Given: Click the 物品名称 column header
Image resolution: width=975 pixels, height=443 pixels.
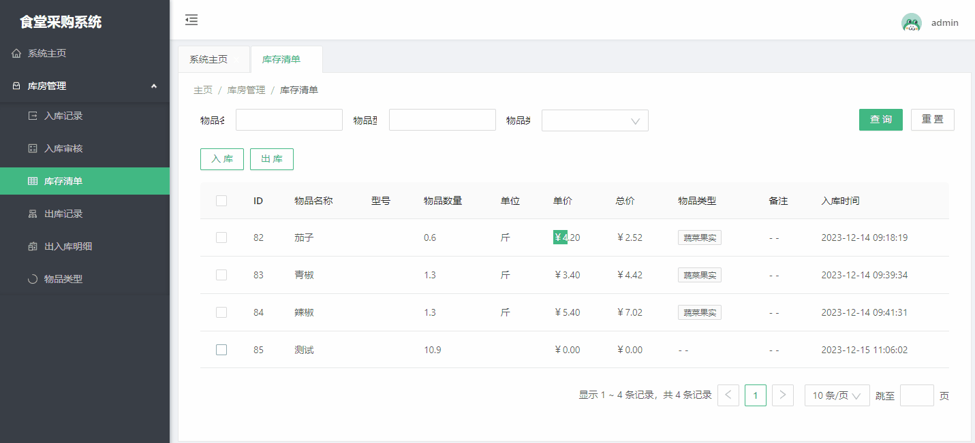Looking at the screenshot, I should point(313,201).
